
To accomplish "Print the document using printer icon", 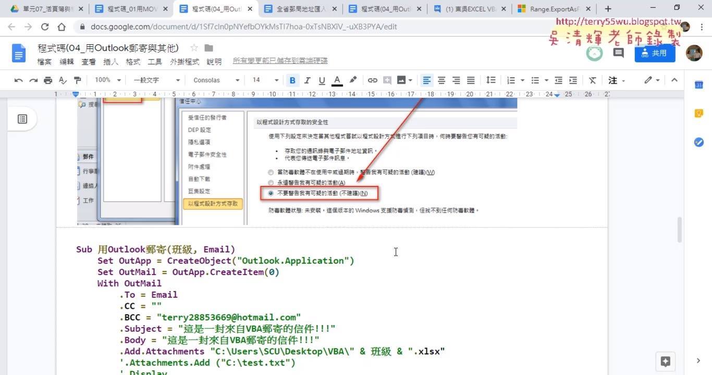I will [48, 80].
